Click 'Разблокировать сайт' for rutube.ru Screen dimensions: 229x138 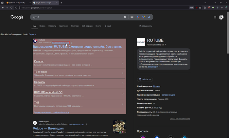[61, 43]
